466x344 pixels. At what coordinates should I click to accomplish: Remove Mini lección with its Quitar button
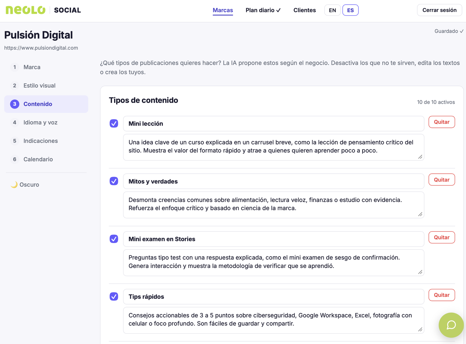[442, 122]
